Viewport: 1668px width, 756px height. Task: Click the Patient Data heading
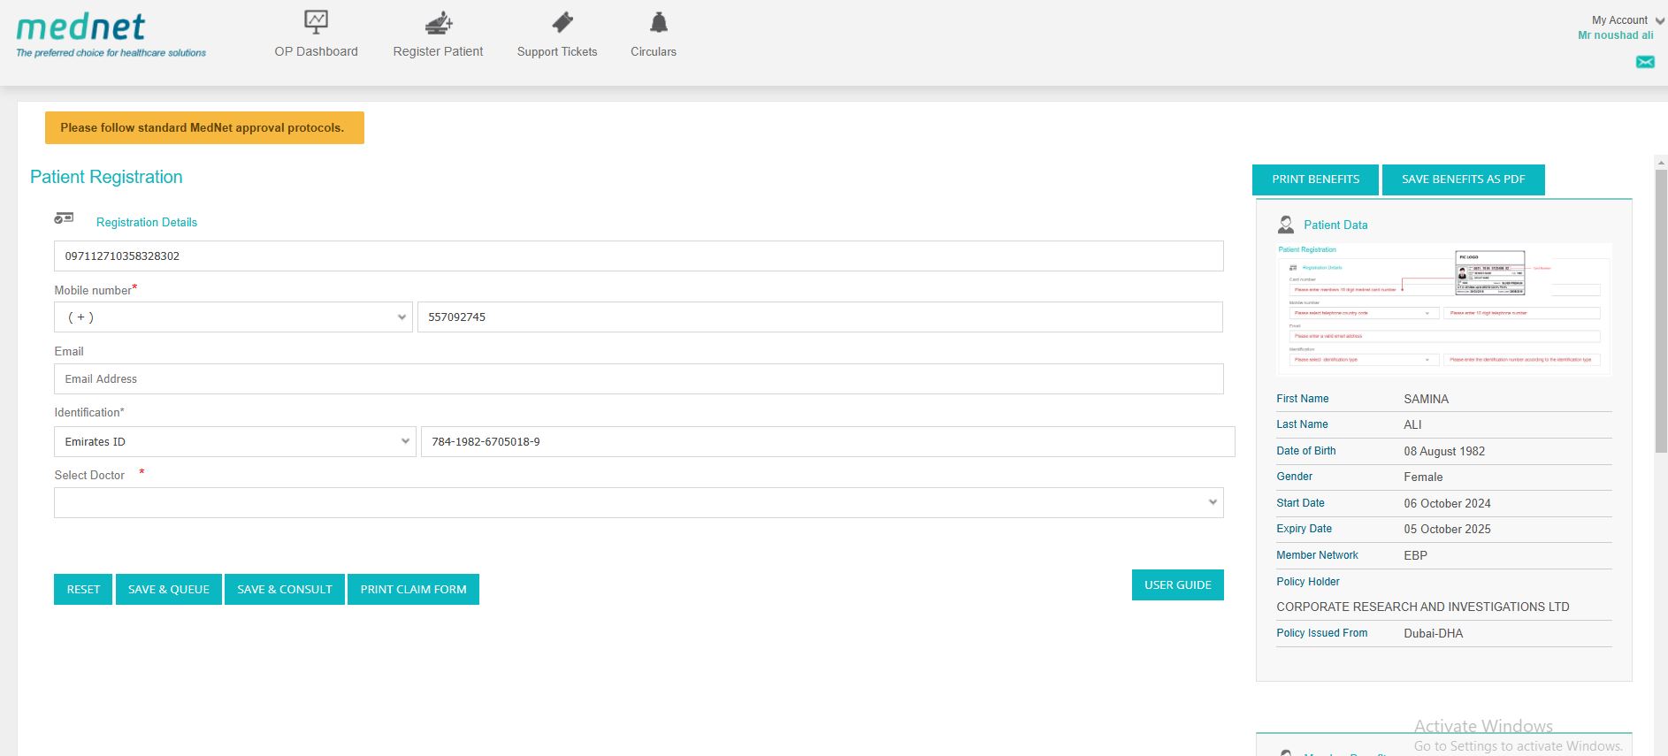click(x=1335, y=225)
